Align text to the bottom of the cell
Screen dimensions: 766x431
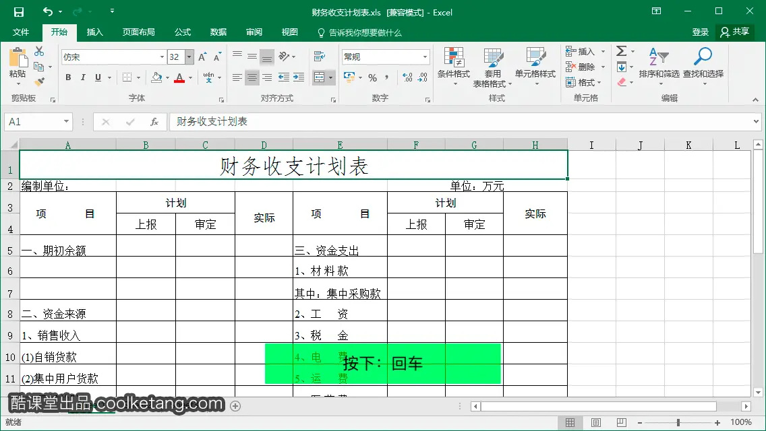(x=267, y=57)
